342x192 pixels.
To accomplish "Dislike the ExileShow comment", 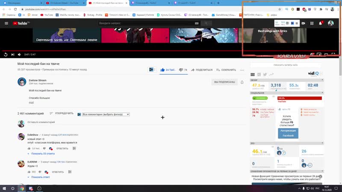I will click(x=44, y=148).
